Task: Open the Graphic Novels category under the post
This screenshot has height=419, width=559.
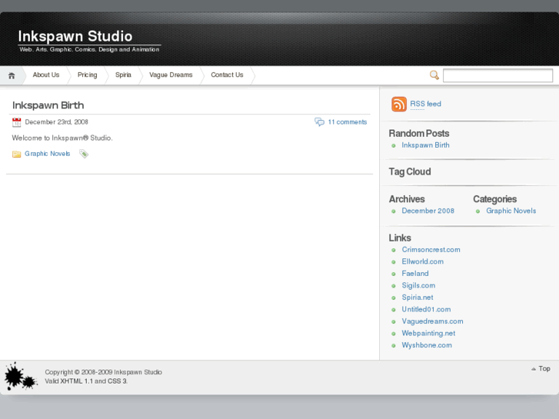Action: [x=48, y=154]
